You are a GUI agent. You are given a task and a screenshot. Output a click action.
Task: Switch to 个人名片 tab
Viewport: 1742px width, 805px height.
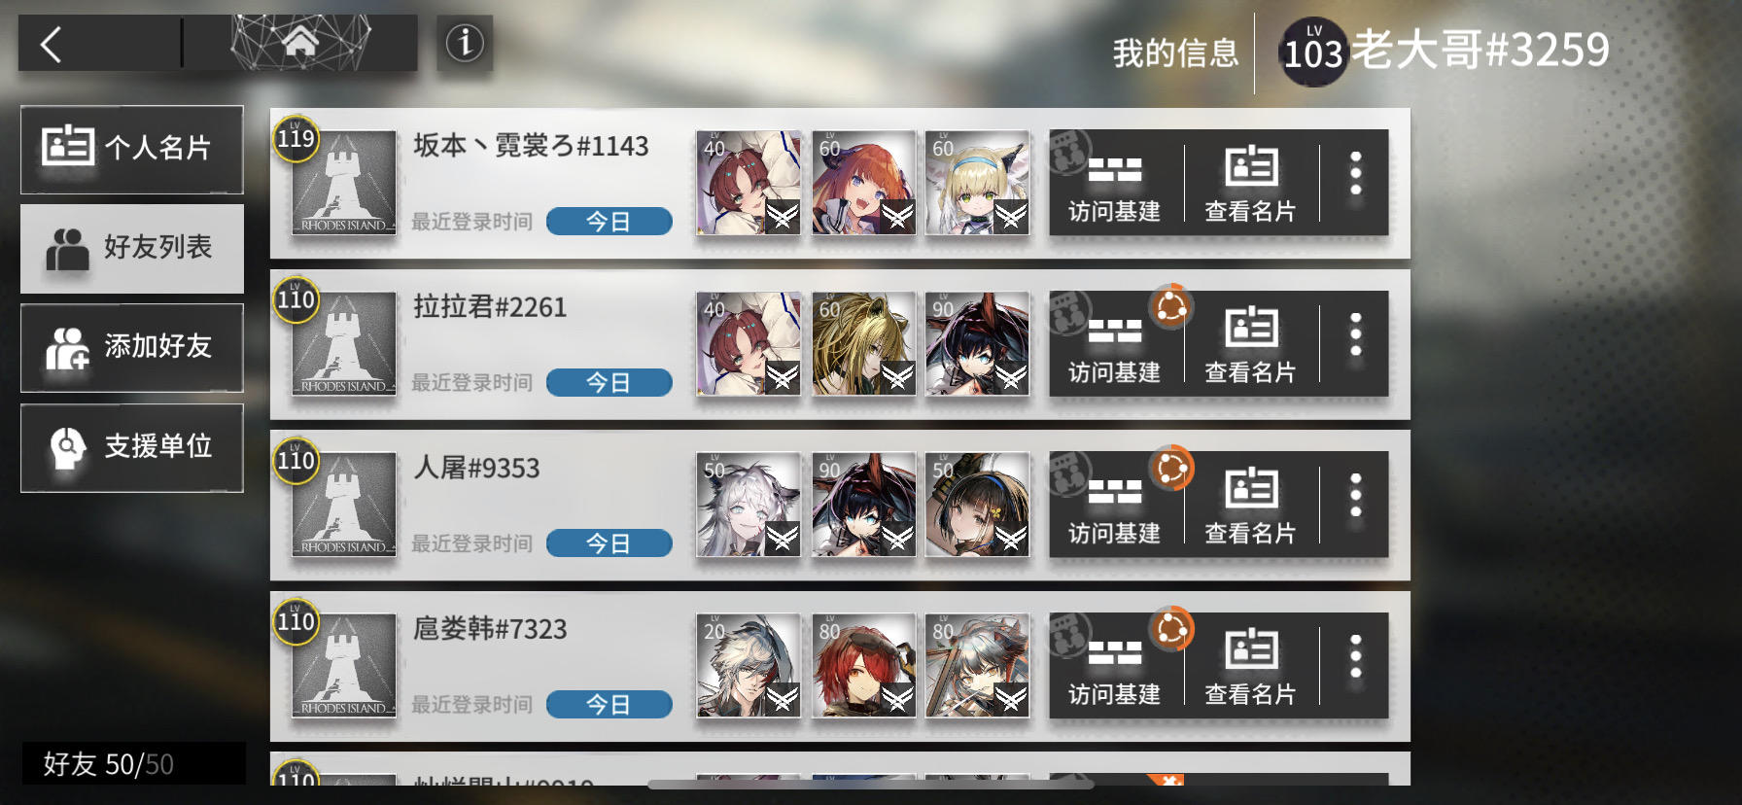pyautogui.click(x=132, y=149)
